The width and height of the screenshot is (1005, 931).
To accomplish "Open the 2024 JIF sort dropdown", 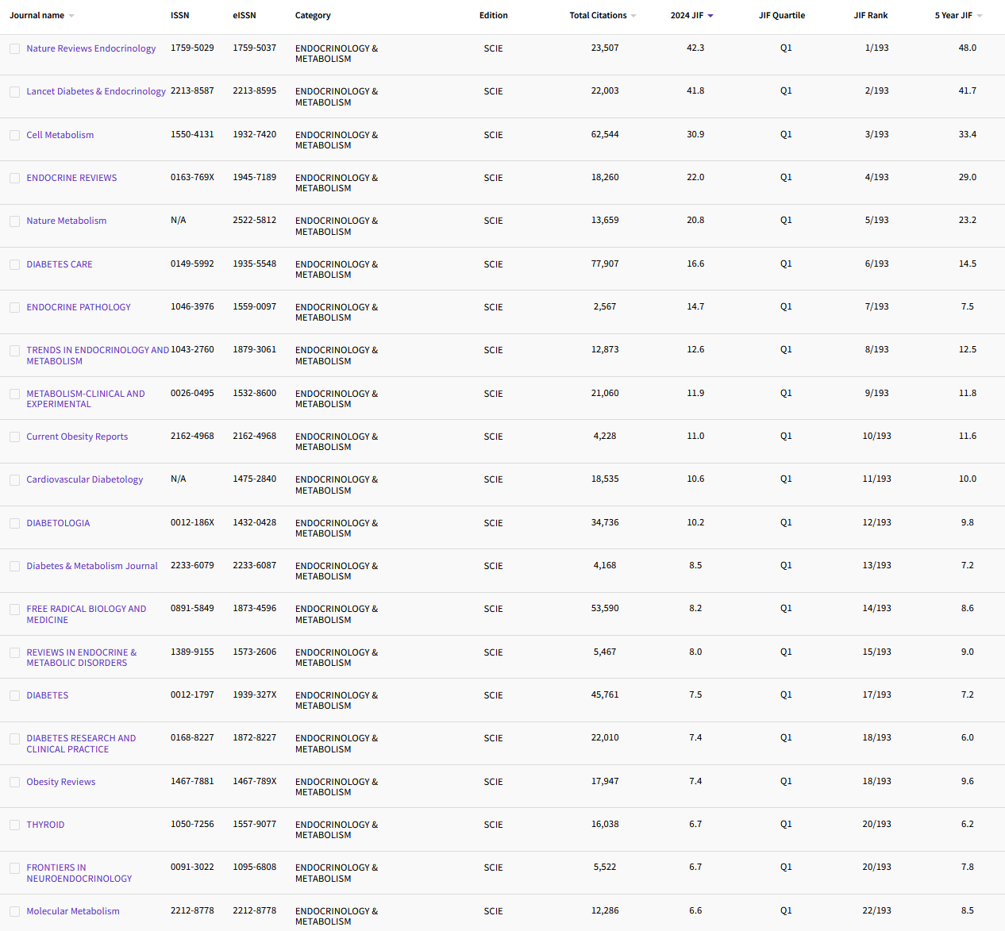I will [711, 14].
